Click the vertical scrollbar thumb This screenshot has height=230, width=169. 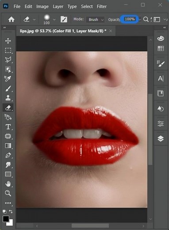point(150,129)
